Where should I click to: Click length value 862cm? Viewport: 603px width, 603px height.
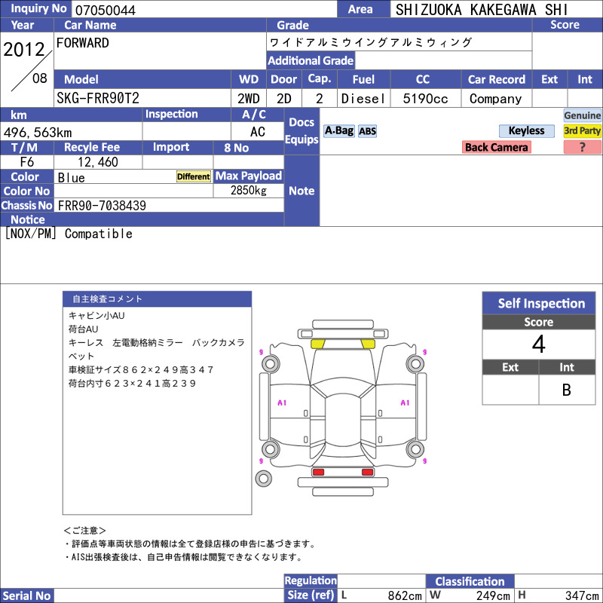pos(405,595)
